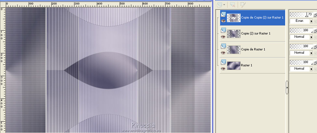This screenshot has width=317, height=133.
Task: Select layer name Copie de Copie (2) sur Raster 1
Action: [262, 18]
